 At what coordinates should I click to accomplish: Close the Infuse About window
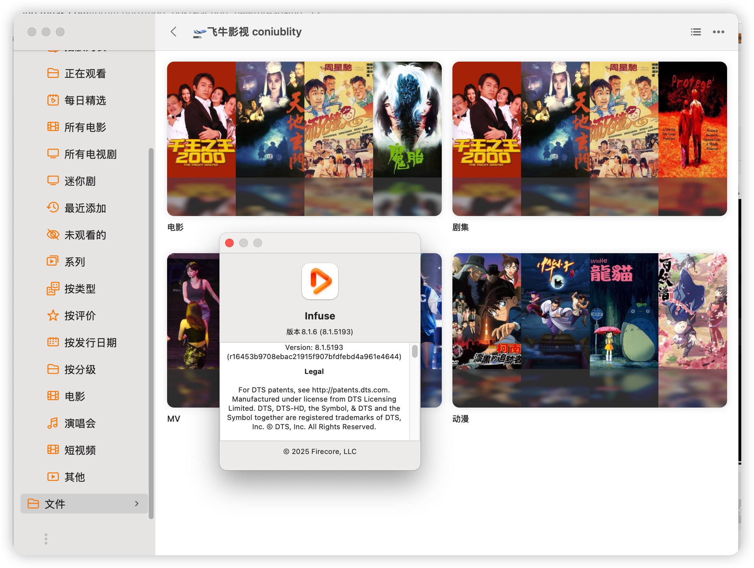(x=229, y=243)
